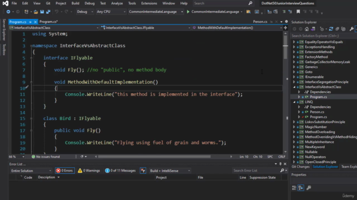The image size is (357, 200).
Task: Click the search magnifier in title bar
Action: [250, 3]
